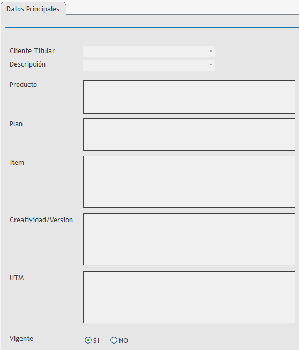
Task: Select the SI radio button for Vigente
Action: [x=88, y=340]
